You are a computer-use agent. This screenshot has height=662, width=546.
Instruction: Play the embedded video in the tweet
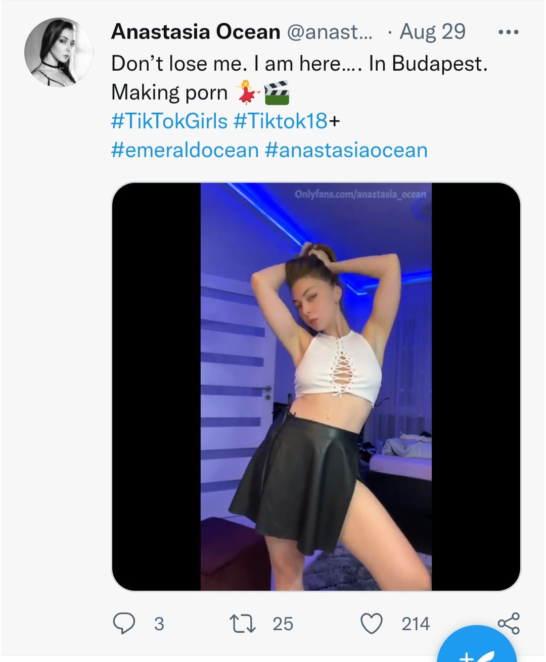click(x=316, y=387)
